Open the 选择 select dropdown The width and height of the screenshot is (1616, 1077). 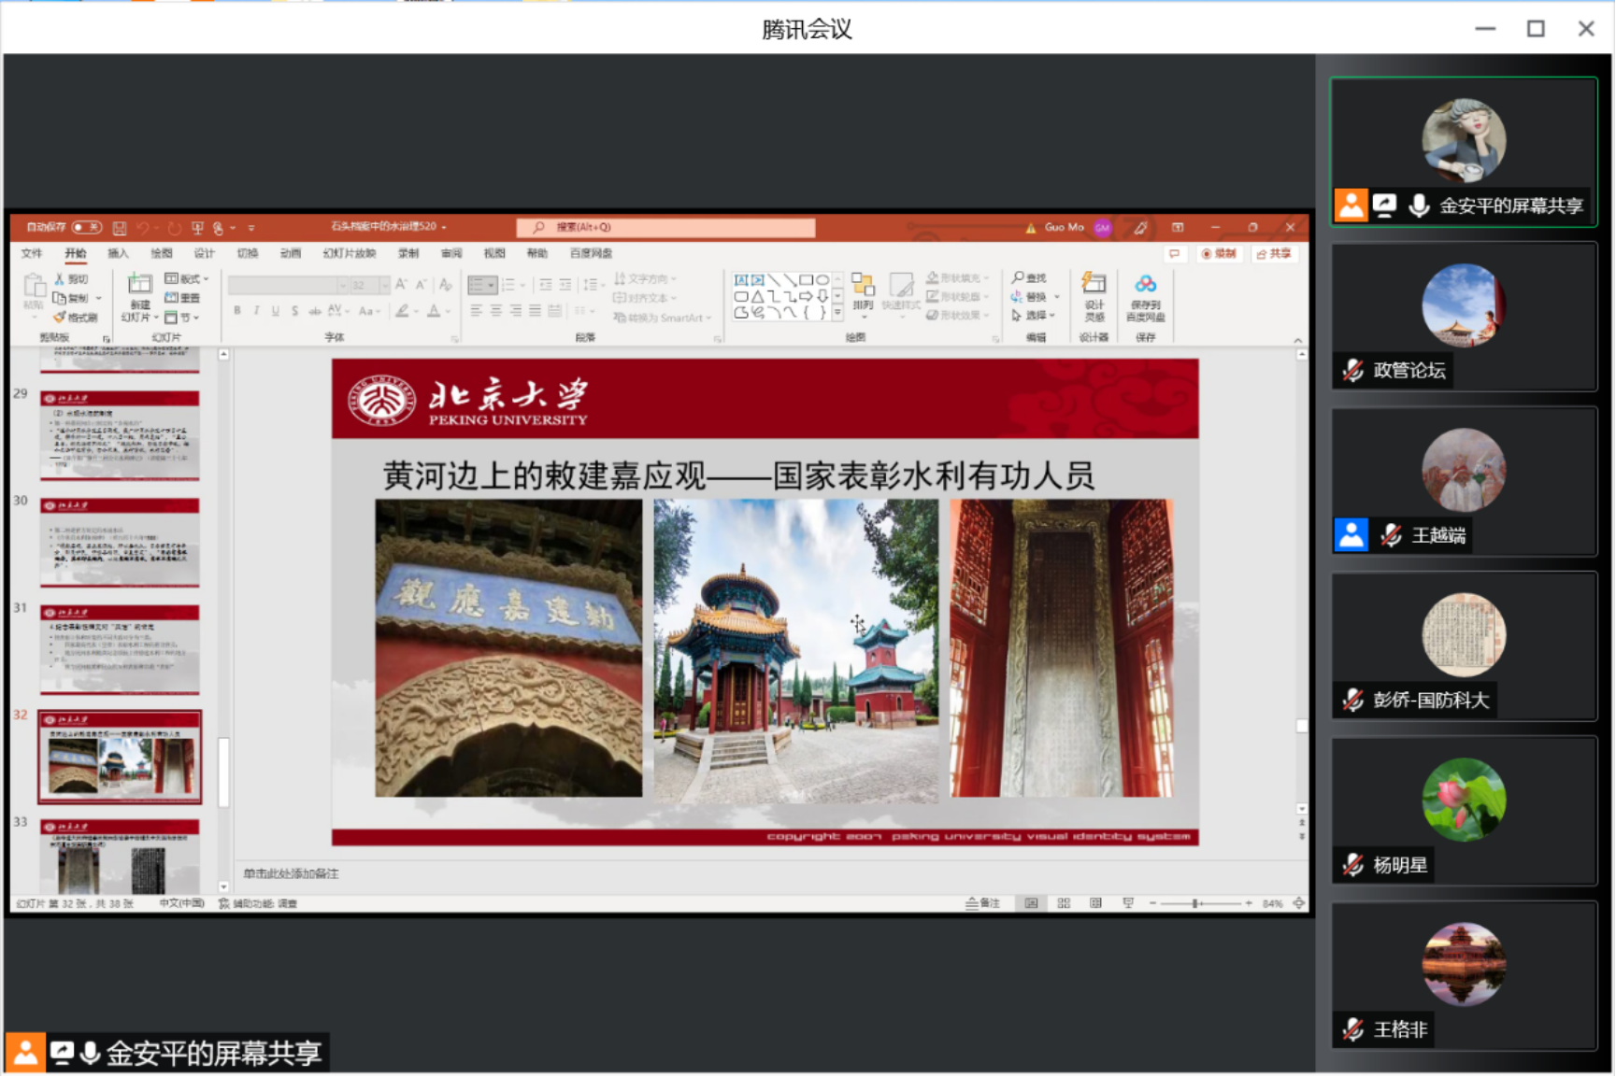(x=1035, y=316)
